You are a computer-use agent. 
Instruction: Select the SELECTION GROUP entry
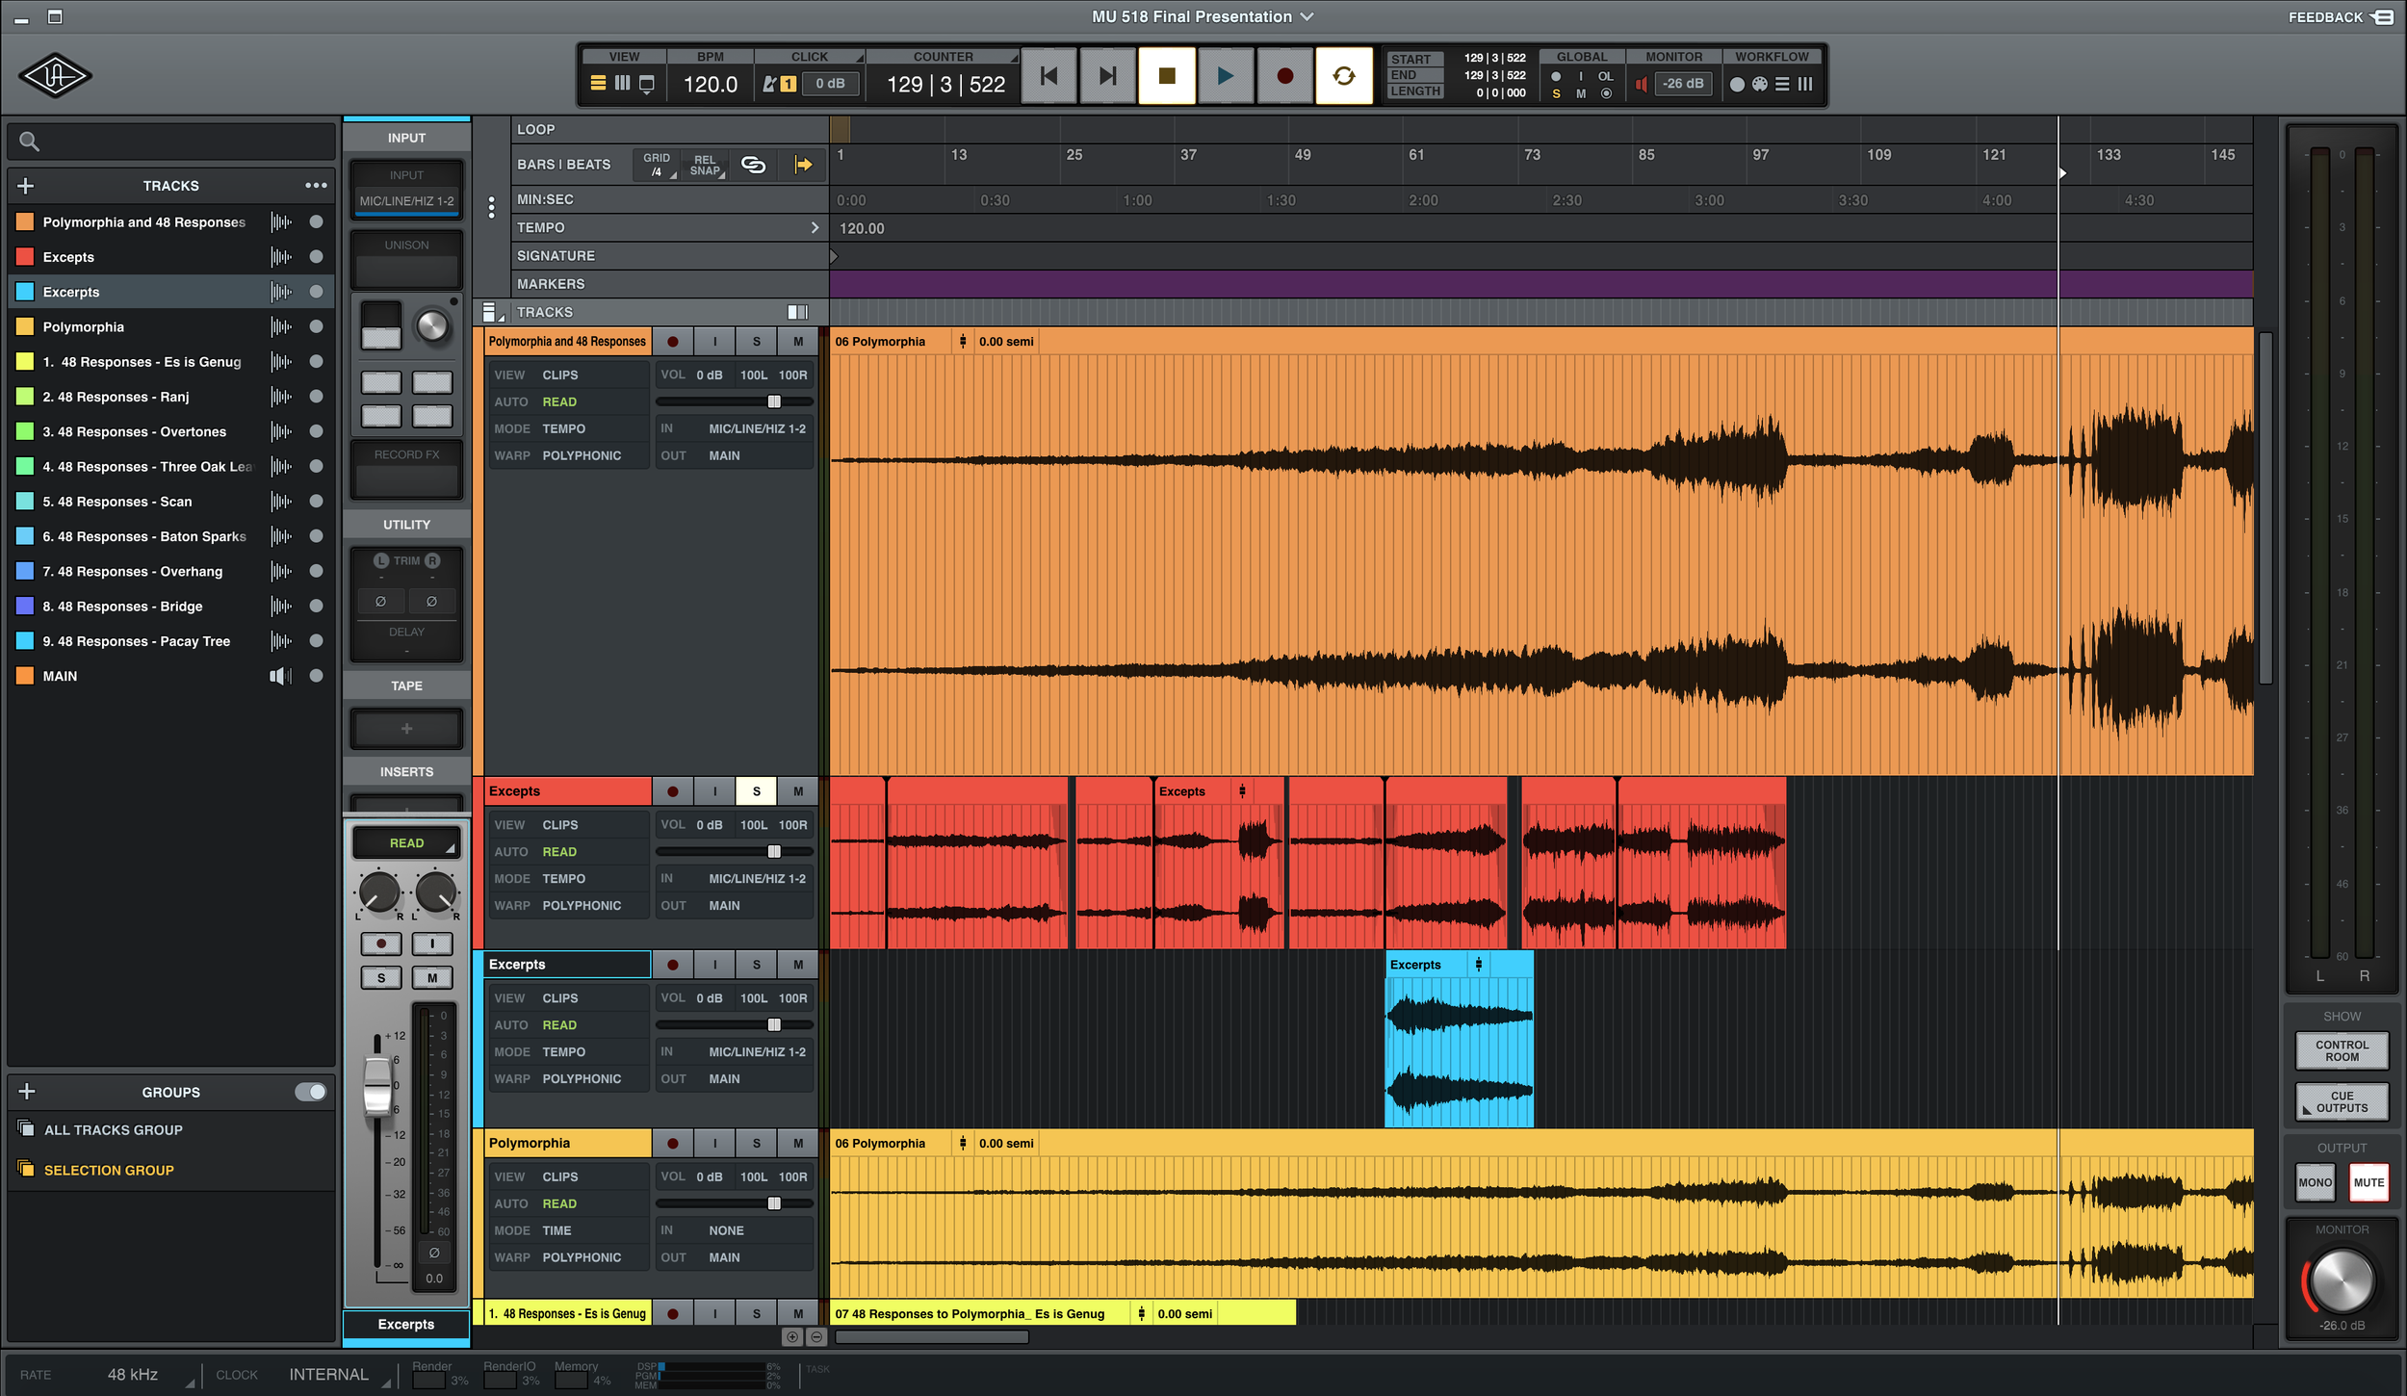(109, 1170)
